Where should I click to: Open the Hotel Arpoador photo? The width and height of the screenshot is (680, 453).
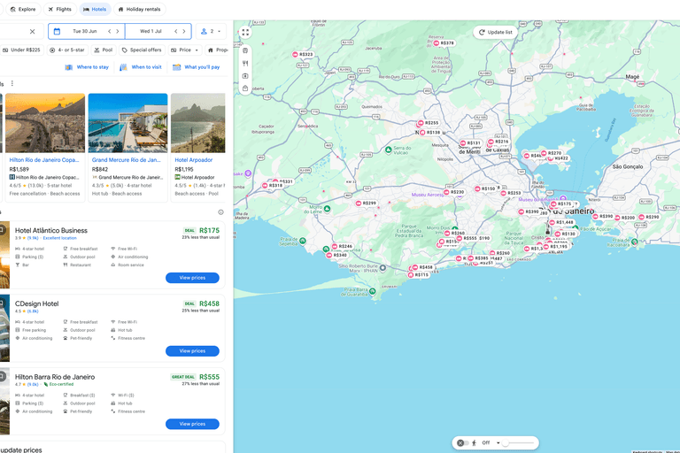(x=198, y=123)
